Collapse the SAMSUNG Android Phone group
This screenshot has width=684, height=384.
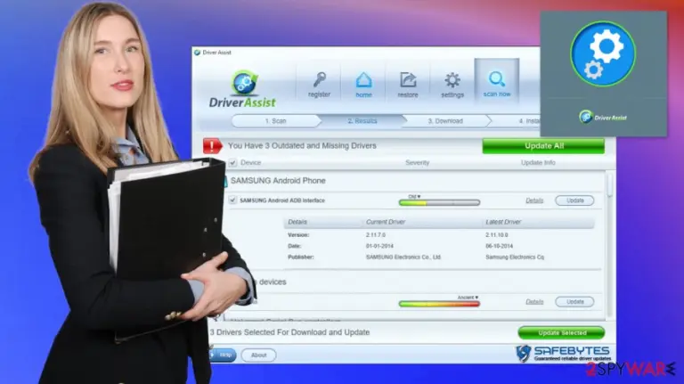coord(225,181)
